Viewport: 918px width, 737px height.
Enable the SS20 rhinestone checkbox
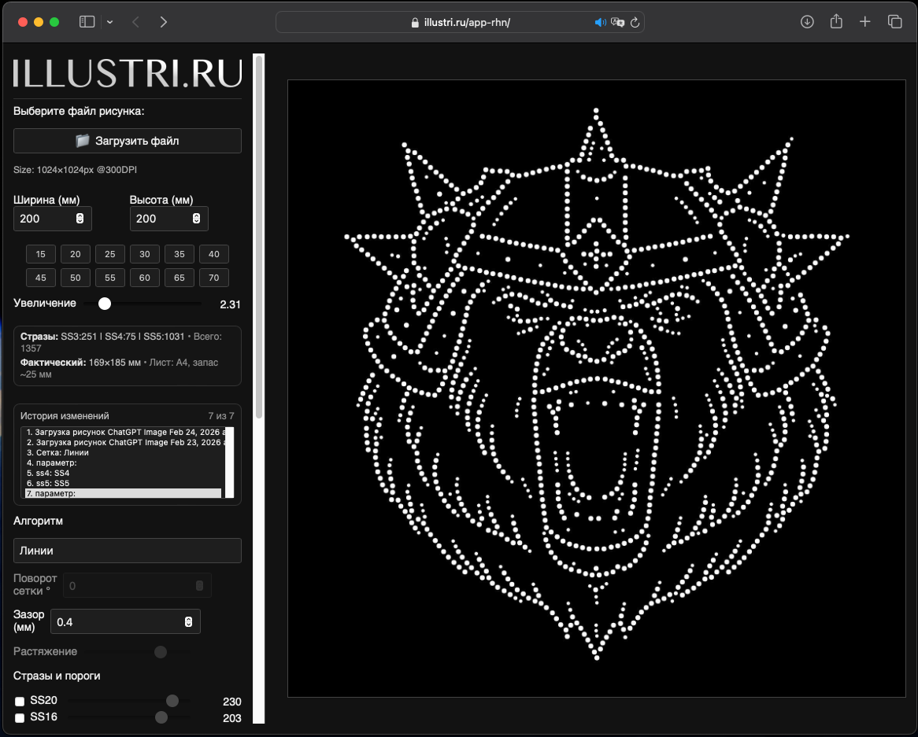(x=20, y=702)
